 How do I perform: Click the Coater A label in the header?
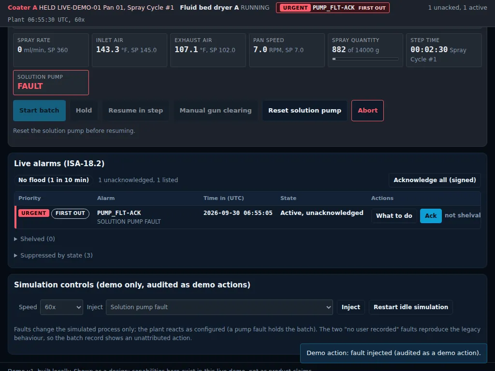click(x=22, y=8)
